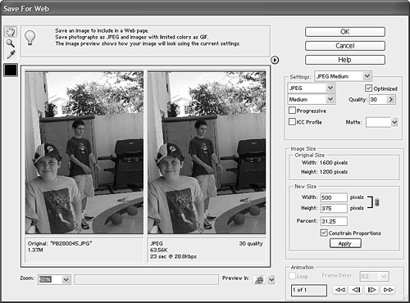The image size is (410, 303).
Task: Click the new Width input field
Action: [x=334, y=197]
